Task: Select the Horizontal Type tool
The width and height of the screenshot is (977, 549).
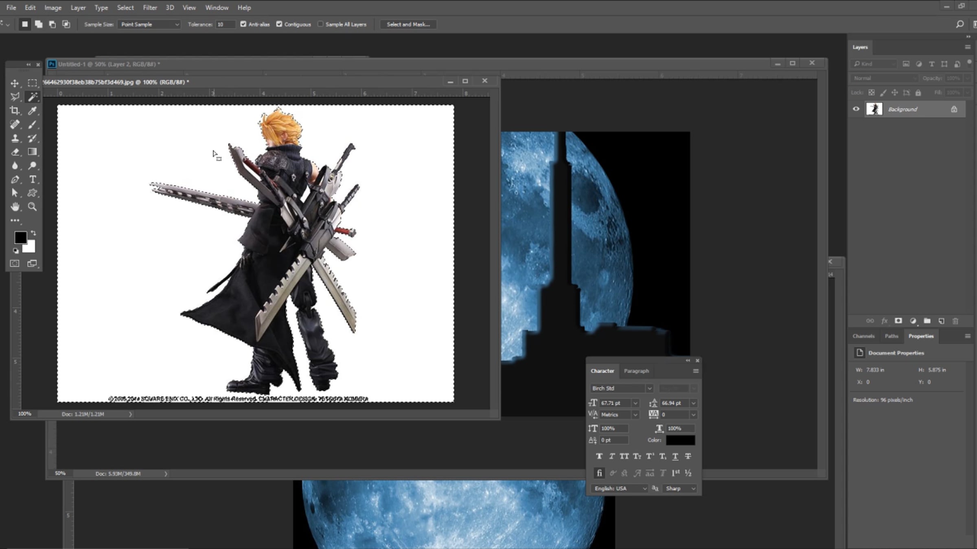Action: click(32, 179)
